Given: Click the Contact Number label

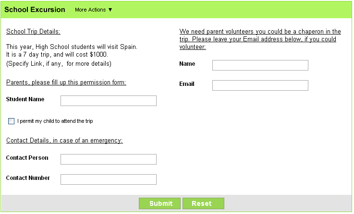Looking at the screenshot, I should tap(28, 178).
